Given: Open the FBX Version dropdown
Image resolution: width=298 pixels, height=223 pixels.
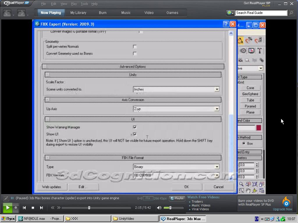Looking at the screenshot, I should click(217, 175).
